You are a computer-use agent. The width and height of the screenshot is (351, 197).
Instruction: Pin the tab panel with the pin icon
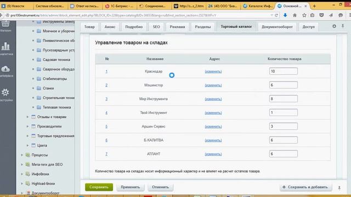[x=343, y=26]
